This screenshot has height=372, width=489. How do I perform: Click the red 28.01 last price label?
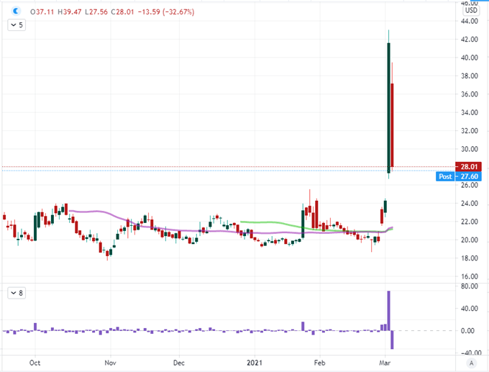click(468, 167)
